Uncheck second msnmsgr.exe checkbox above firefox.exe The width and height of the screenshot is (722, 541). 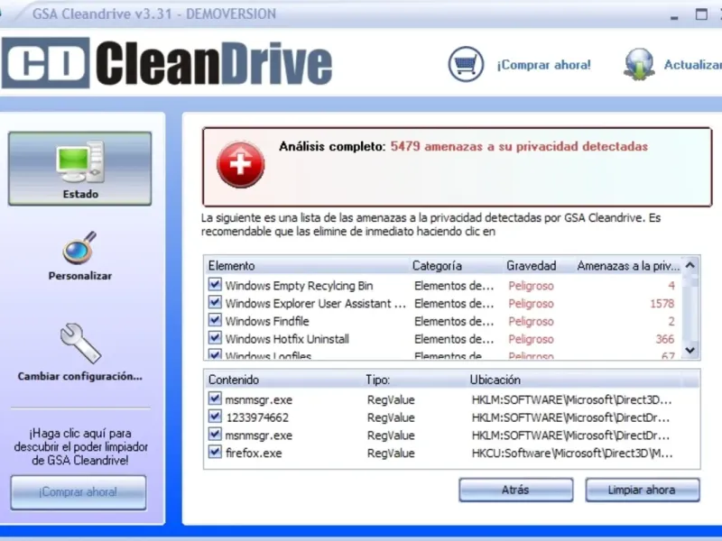click(215, 434)
